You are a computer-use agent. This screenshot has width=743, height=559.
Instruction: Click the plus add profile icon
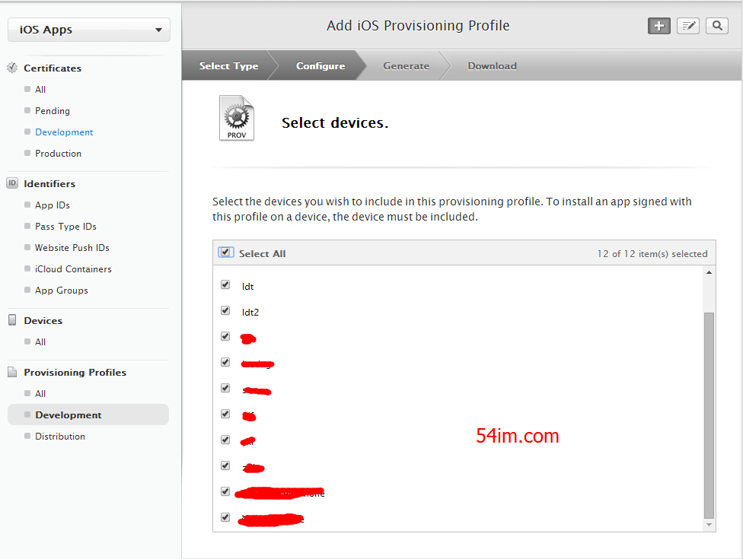(x=658, y=26)
